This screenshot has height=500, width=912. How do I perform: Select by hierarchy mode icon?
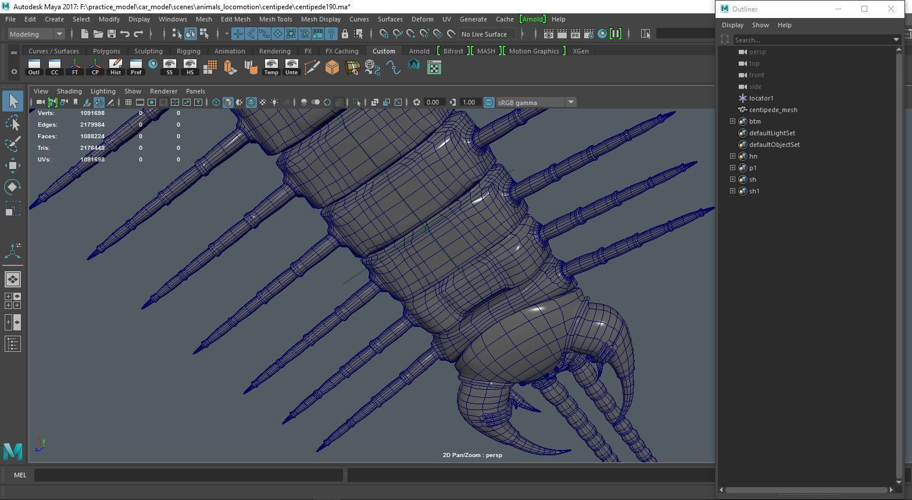[x=177, y=34]
